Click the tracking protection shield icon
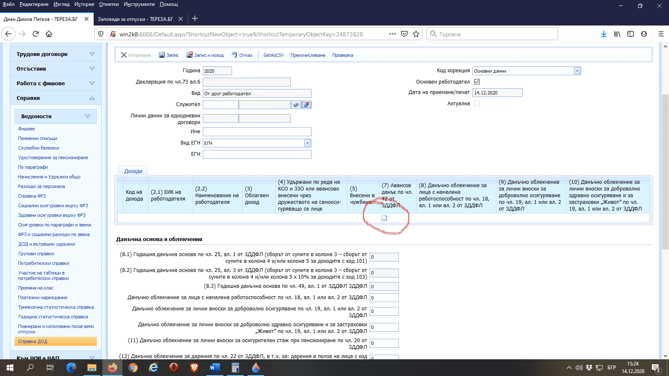Viewport: 669px width, 376px height. tap(101, 34)
